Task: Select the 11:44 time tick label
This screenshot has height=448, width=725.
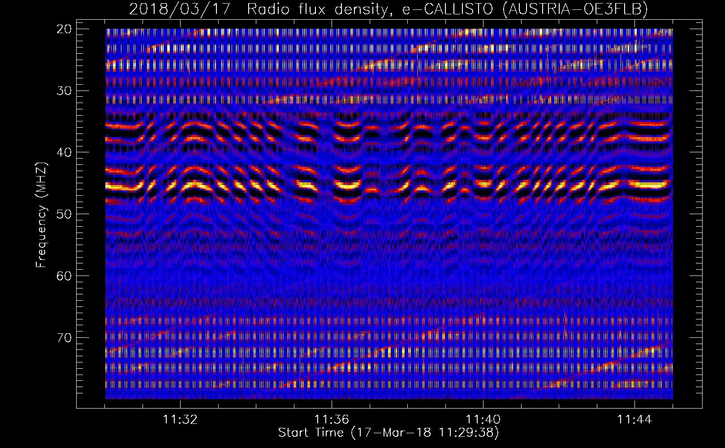Action: [x=634, y=420]
